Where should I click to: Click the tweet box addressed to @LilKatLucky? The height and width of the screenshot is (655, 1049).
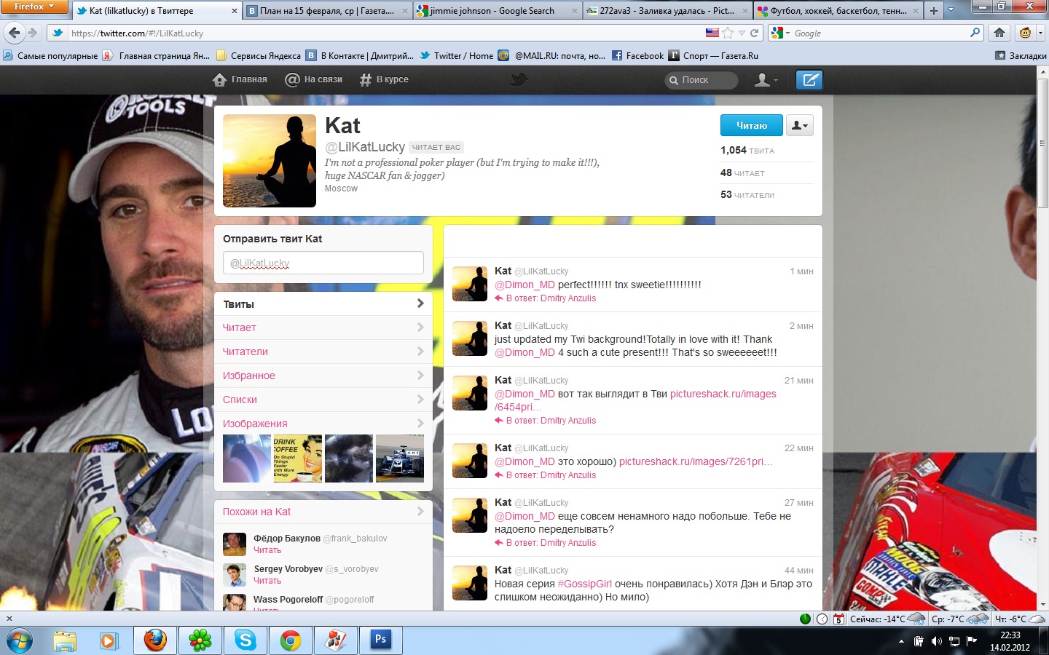(323, 263)
